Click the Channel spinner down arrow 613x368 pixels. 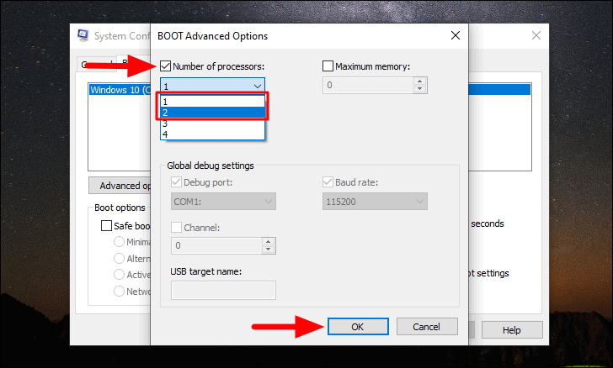[x=268, y=250]
